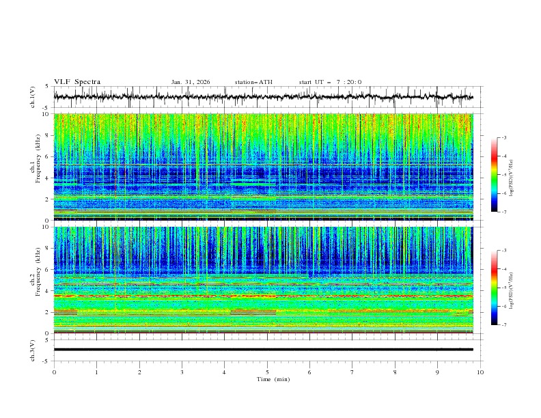Select the date "Jan. 31, 2026"
The image size is (541, 418).
tap(191, 82)
